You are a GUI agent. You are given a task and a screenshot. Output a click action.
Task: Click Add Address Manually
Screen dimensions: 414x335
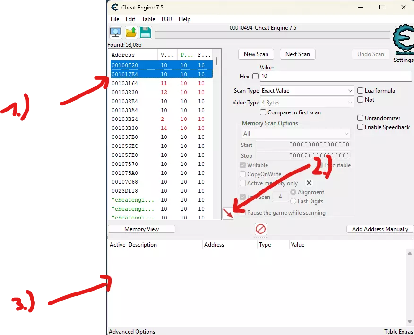pyautogui.click(x=380, y=229)
